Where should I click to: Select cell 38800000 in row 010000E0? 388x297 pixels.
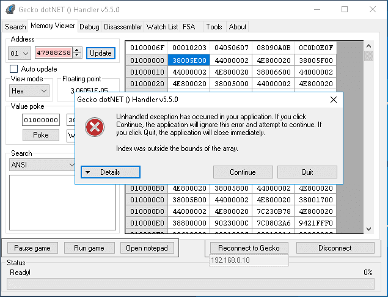(189, 222)
